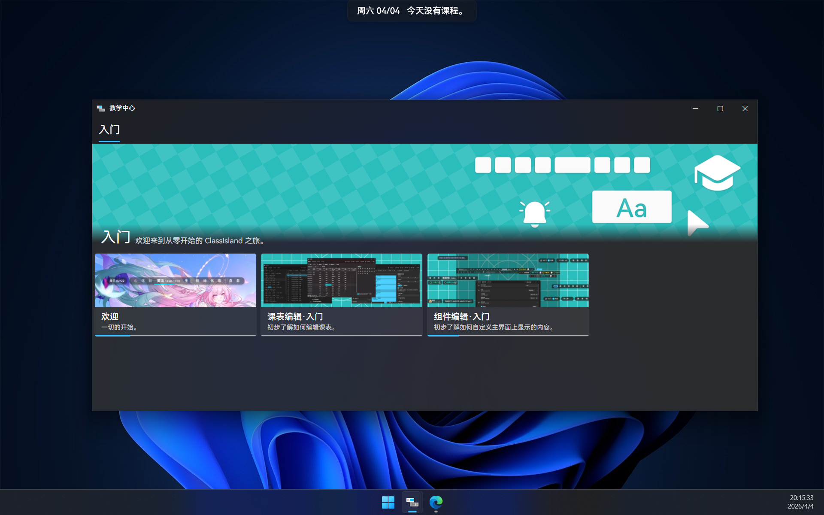Open the 欢迎 tutorial card thumbnail
The height and width of the screenshot is (515, 824).
(x=175, y=280)
